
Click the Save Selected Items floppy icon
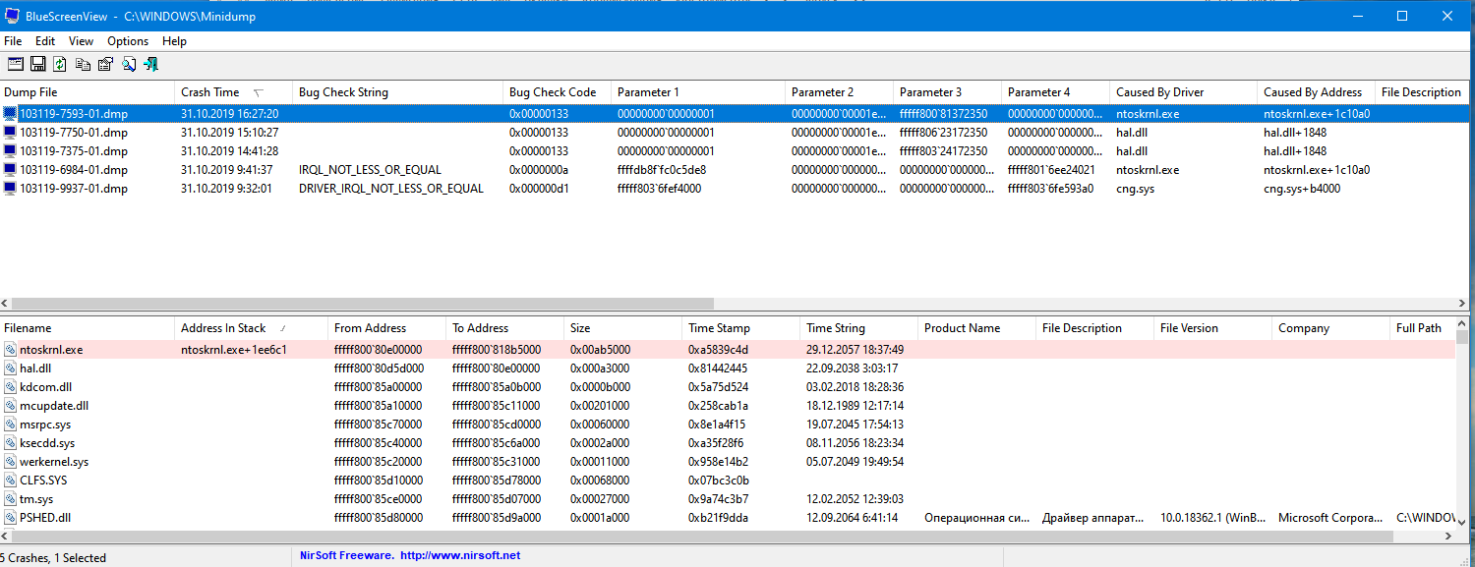37,64
